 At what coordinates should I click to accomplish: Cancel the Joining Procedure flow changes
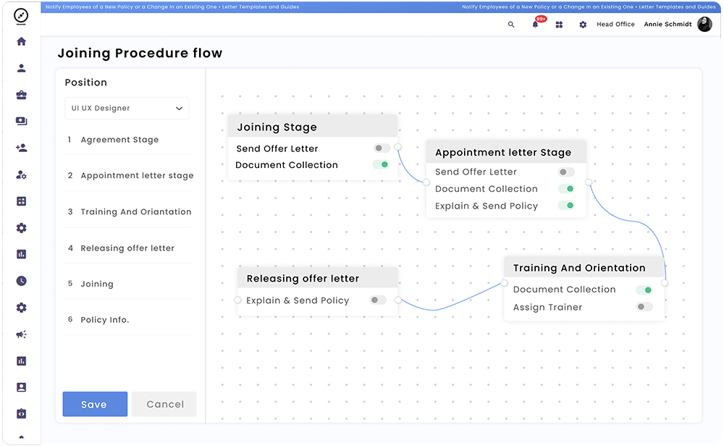click(164, 404)
